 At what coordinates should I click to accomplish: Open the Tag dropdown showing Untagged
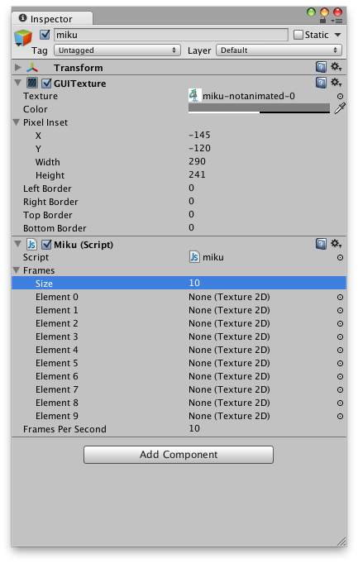tap(117, 50)
